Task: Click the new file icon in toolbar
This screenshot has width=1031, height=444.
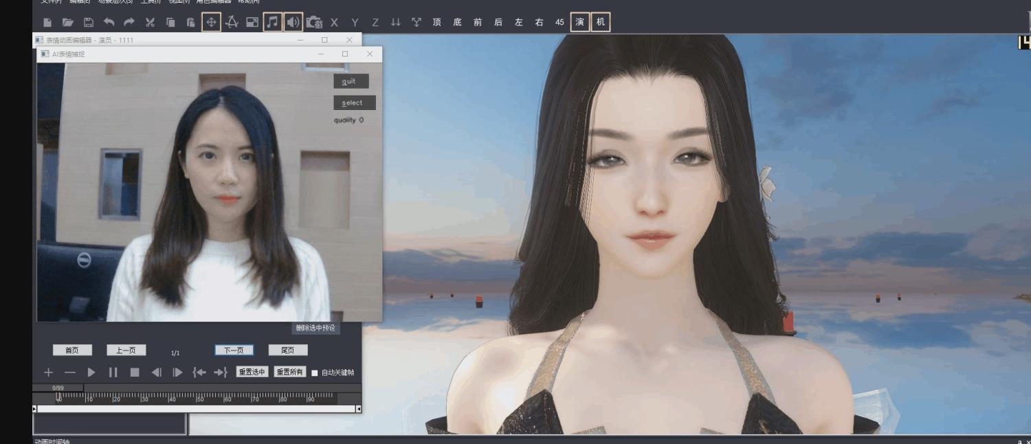Action: coord(47,23)
